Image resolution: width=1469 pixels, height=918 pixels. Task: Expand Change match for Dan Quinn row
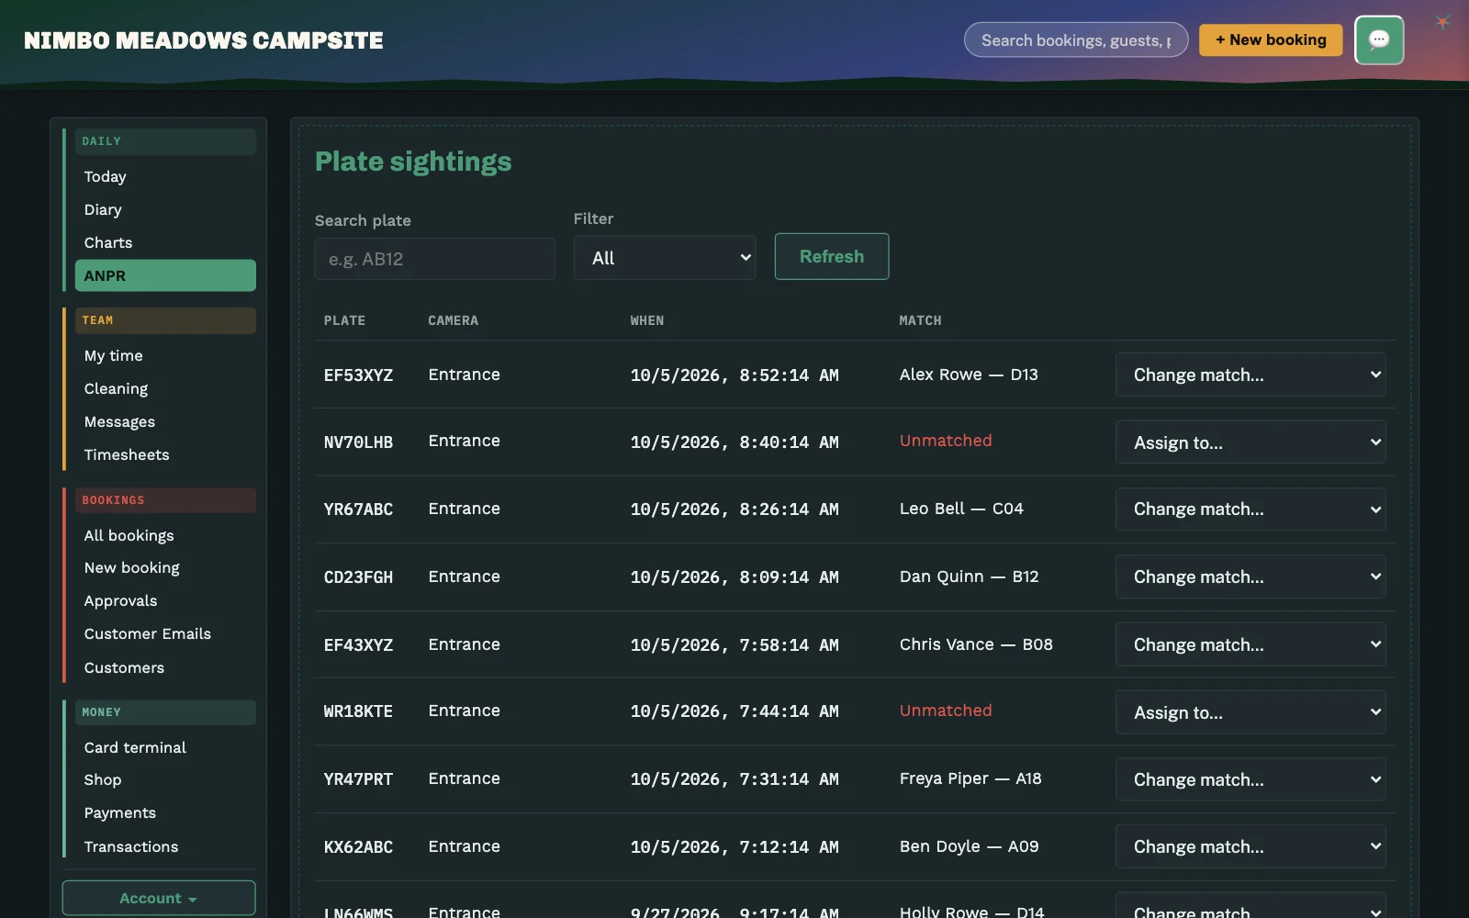[1250, 577]
